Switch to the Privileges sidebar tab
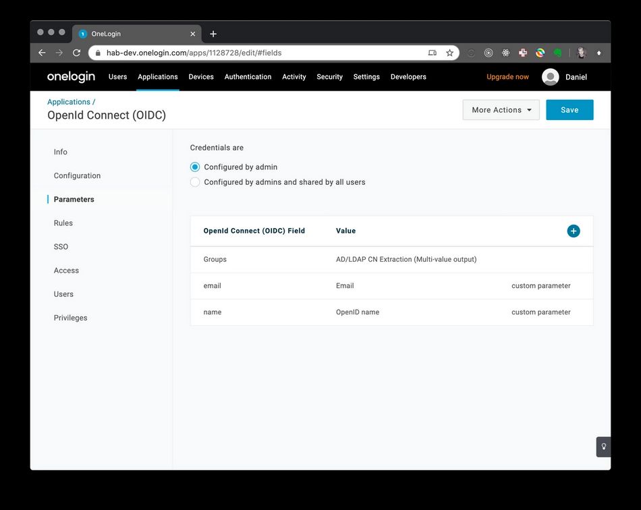 pyautogui.click(x=70, y=318)
